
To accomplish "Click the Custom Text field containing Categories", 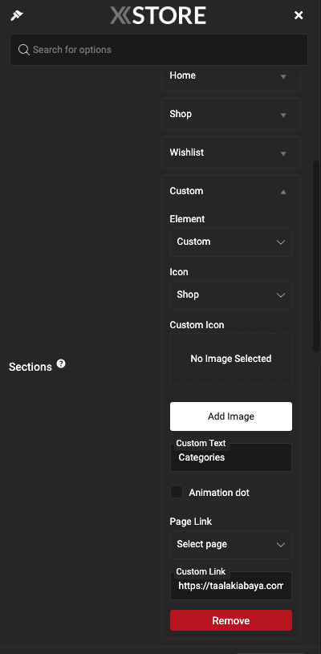I will point(231,457).
